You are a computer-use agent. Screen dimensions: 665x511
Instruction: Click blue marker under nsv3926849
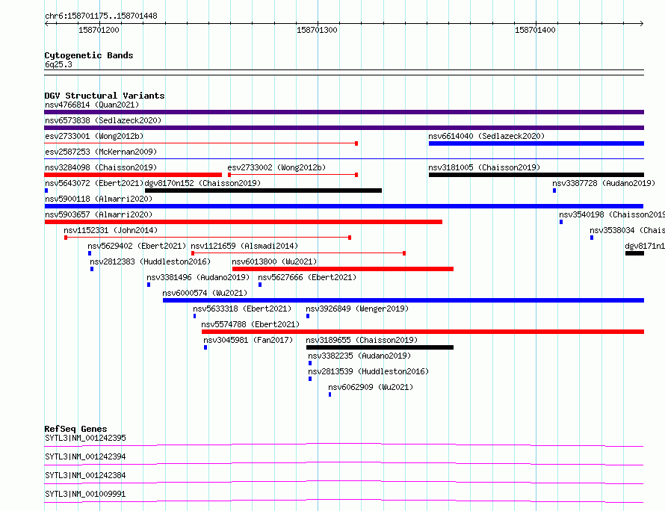coord(308,316)
